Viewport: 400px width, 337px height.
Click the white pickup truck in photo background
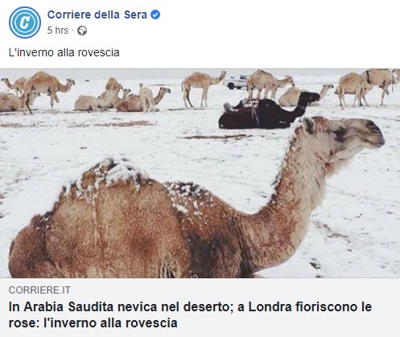[236, 82]
